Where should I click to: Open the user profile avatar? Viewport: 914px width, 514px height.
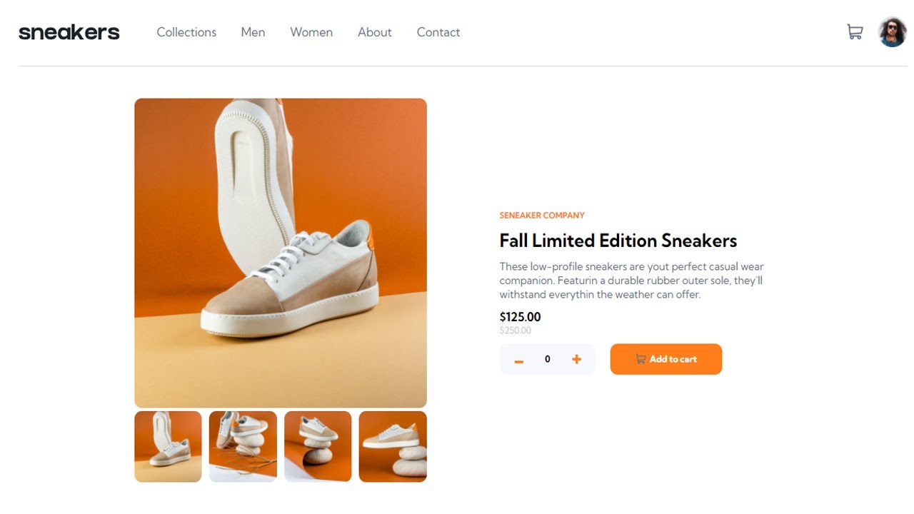pos(893,32)
